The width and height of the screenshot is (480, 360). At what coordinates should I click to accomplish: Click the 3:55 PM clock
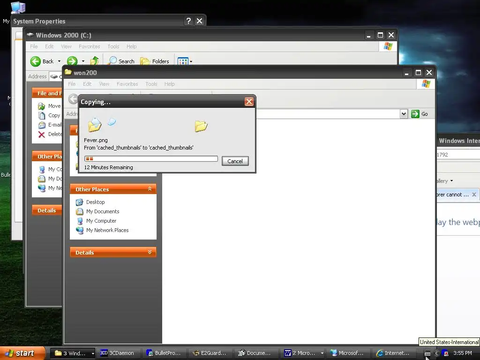click(x=462, y=353)
